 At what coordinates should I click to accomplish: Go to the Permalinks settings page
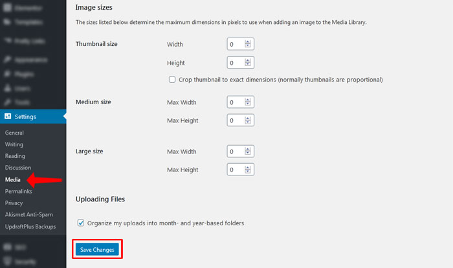(18, 191)
